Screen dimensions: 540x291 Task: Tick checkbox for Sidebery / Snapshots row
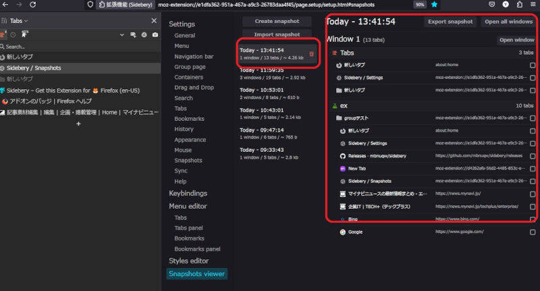pos(533,182)
